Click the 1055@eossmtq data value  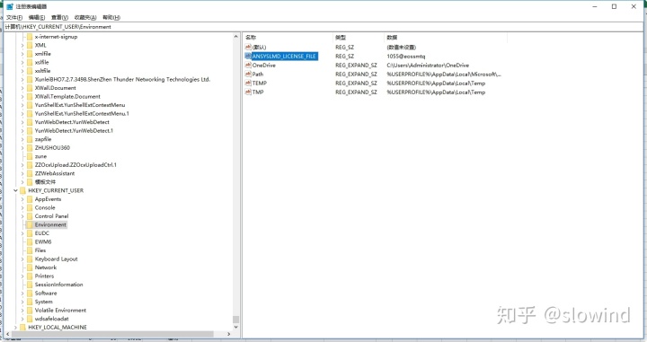pos(405,56)
